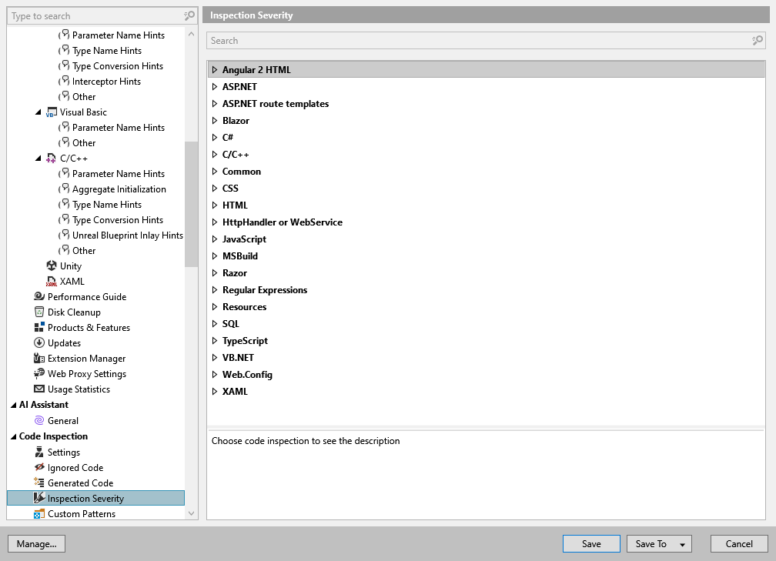Click the Ignored Code crossed-eye icon
This screenshot has width=776, height=561.
39,467
